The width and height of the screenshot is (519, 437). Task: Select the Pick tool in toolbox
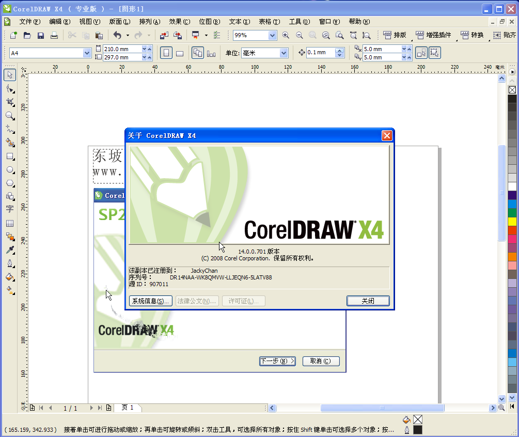pos(10,75)
